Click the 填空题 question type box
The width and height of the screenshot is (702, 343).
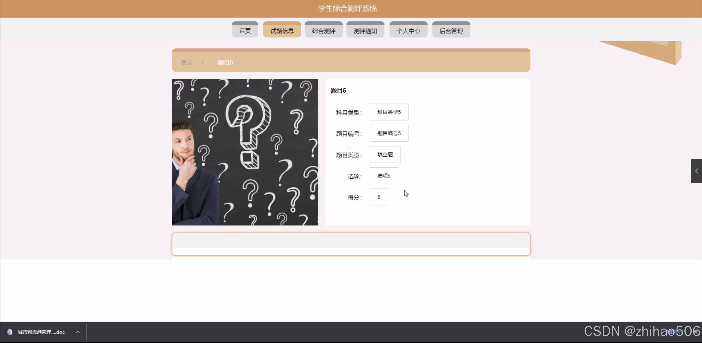click(385, 154)
